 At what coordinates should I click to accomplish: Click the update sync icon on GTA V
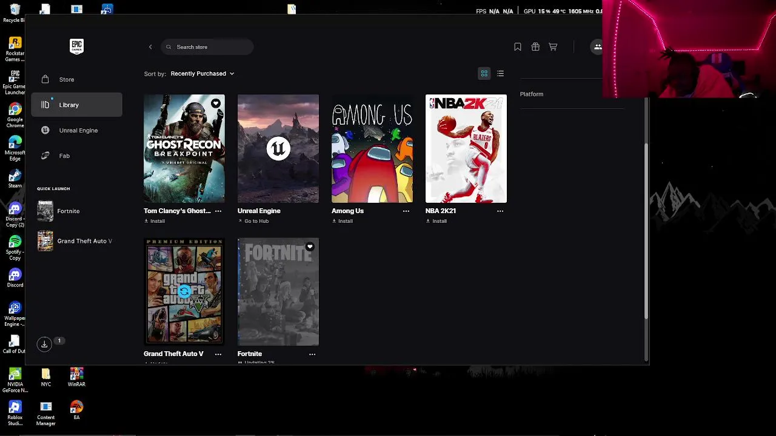coord(184,291)
